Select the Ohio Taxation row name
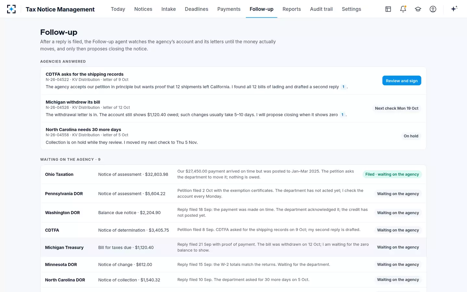This screenshot has width=467, height=292. (x=59, y=175)
